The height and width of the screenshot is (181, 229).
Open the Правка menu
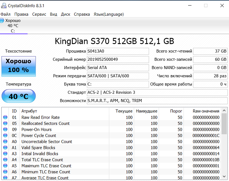(21, 14)
